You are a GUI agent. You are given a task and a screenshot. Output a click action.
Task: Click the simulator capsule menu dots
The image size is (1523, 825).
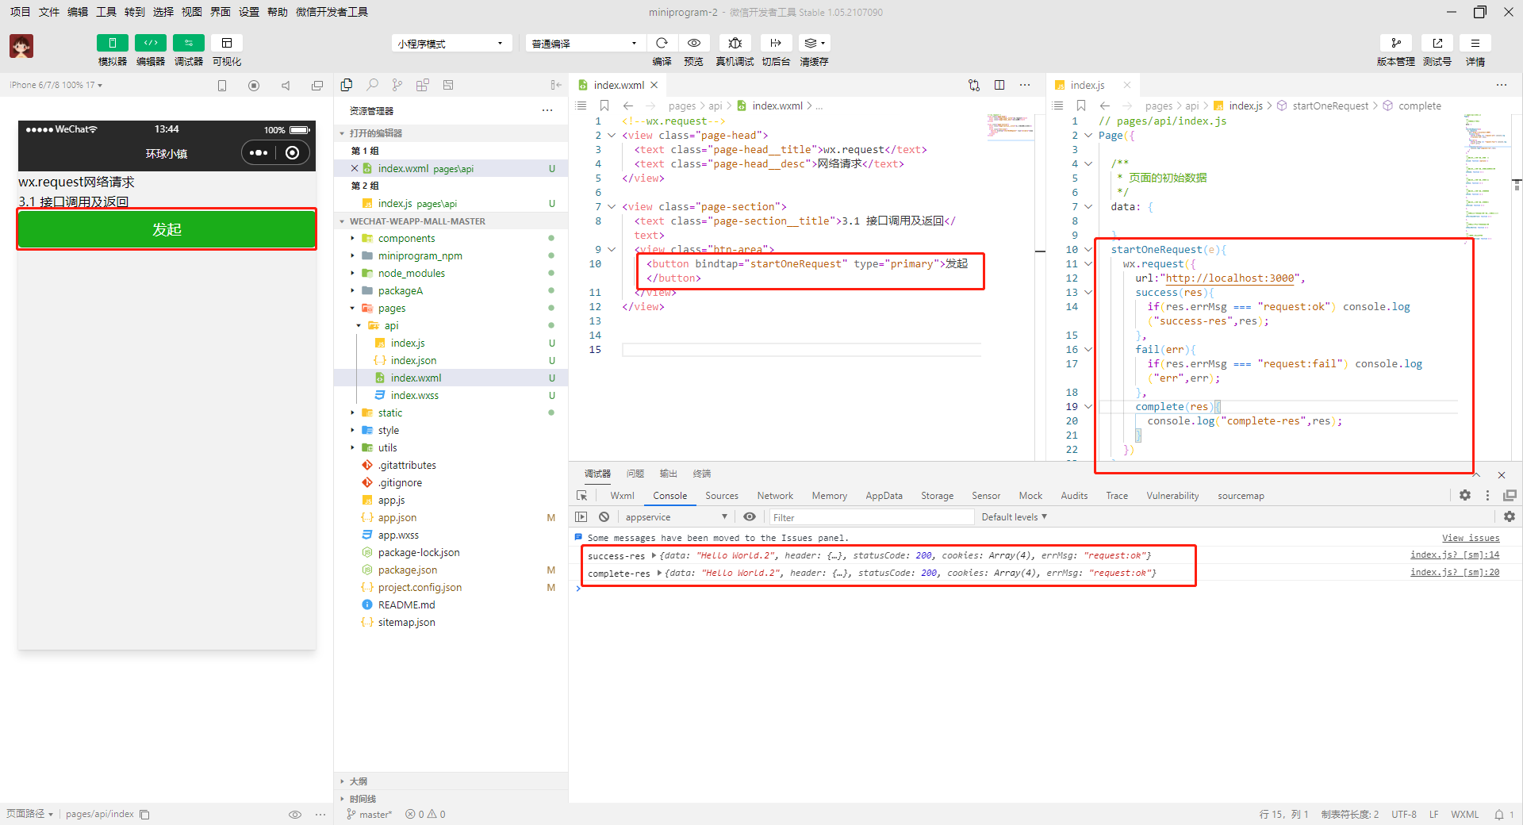pyautogui.click(x=259, y=153)
